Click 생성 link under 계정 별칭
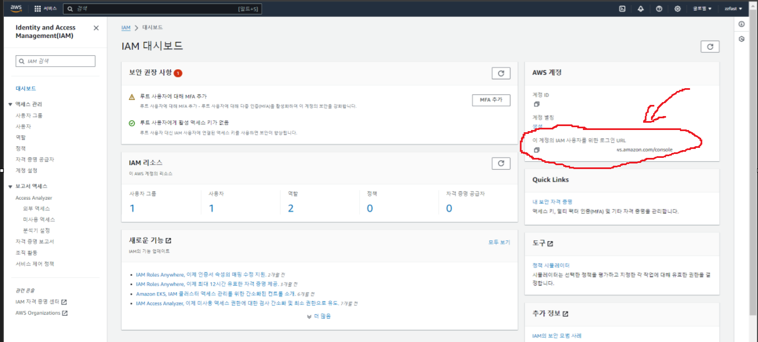The width and height of the screenshot is (758, 342). click(x=537, y=127)
